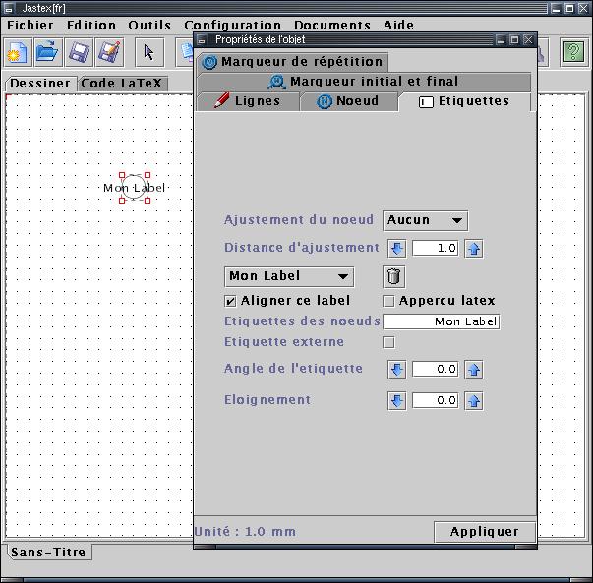Decrease Eloignement value with down arrow

396,401
